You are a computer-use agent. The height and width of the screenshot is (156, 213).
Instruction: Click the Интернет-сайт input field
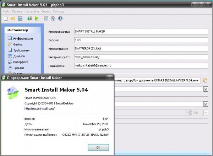(x=141, y=57)
